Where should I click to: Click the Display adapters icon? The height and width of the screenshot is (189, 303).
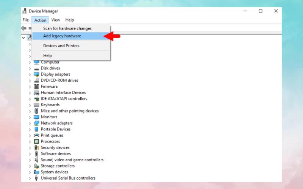[36, 74]
